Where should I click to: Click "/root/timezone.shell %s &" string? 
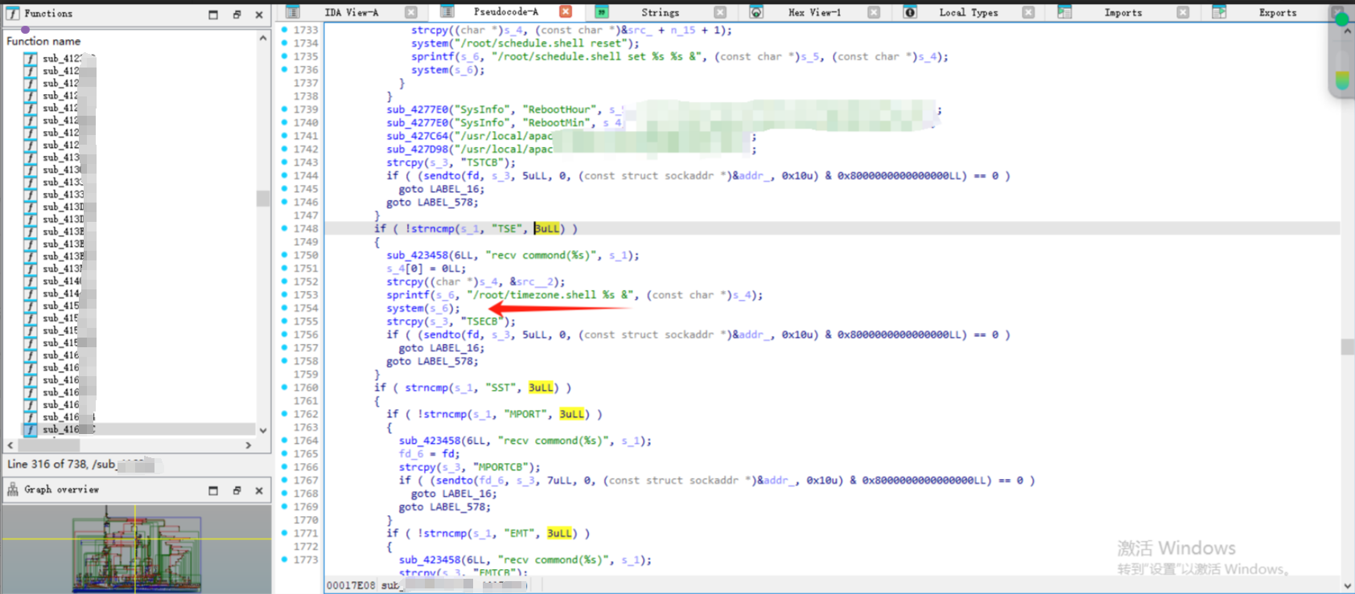point(550,295)
